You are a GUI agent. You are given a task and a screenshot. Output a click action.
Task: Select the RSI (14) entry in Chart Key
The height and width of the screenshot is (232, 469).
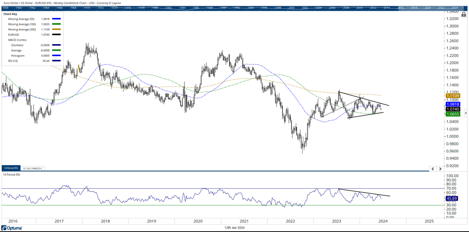click(14, 61)
